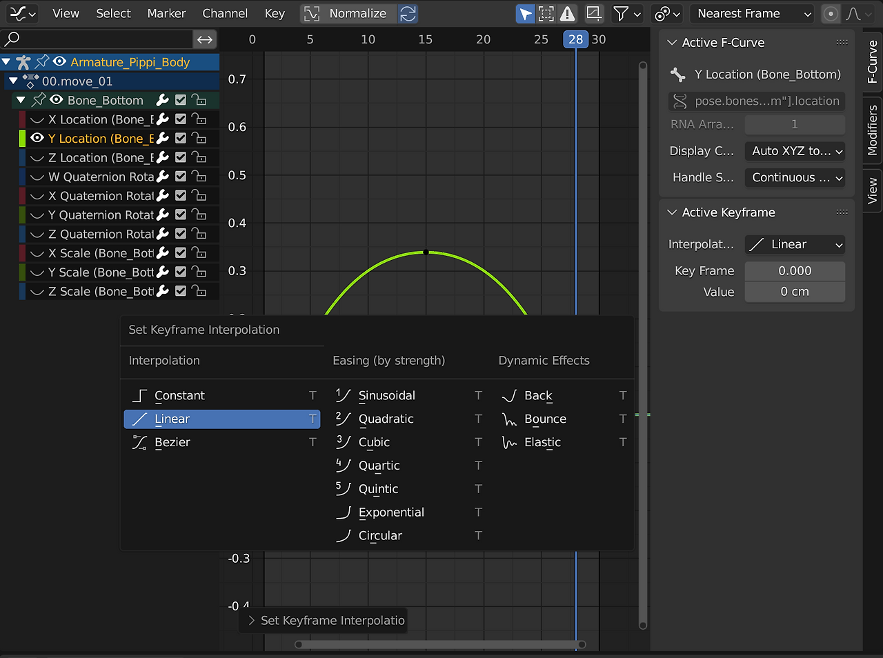Click the pin icon on Armature_Pippi_Body
The height and width of the screenshot is (658, 883).
coord(43,62)
